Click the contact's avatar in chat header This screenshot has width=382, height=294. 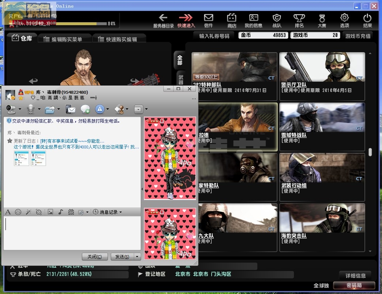tap(10, 94)
